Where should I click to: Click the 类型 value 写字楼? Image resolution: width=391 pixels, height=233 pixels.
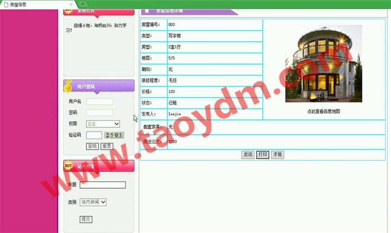175,36
